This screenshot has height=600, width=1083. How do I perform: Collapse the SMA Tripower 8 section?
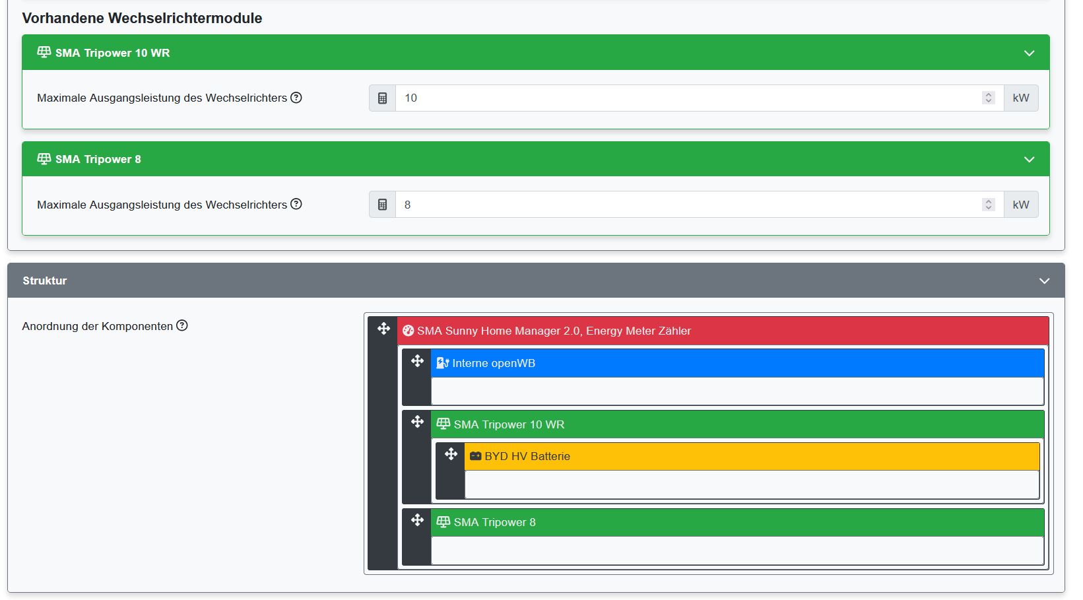click(x=1028, y=158)
